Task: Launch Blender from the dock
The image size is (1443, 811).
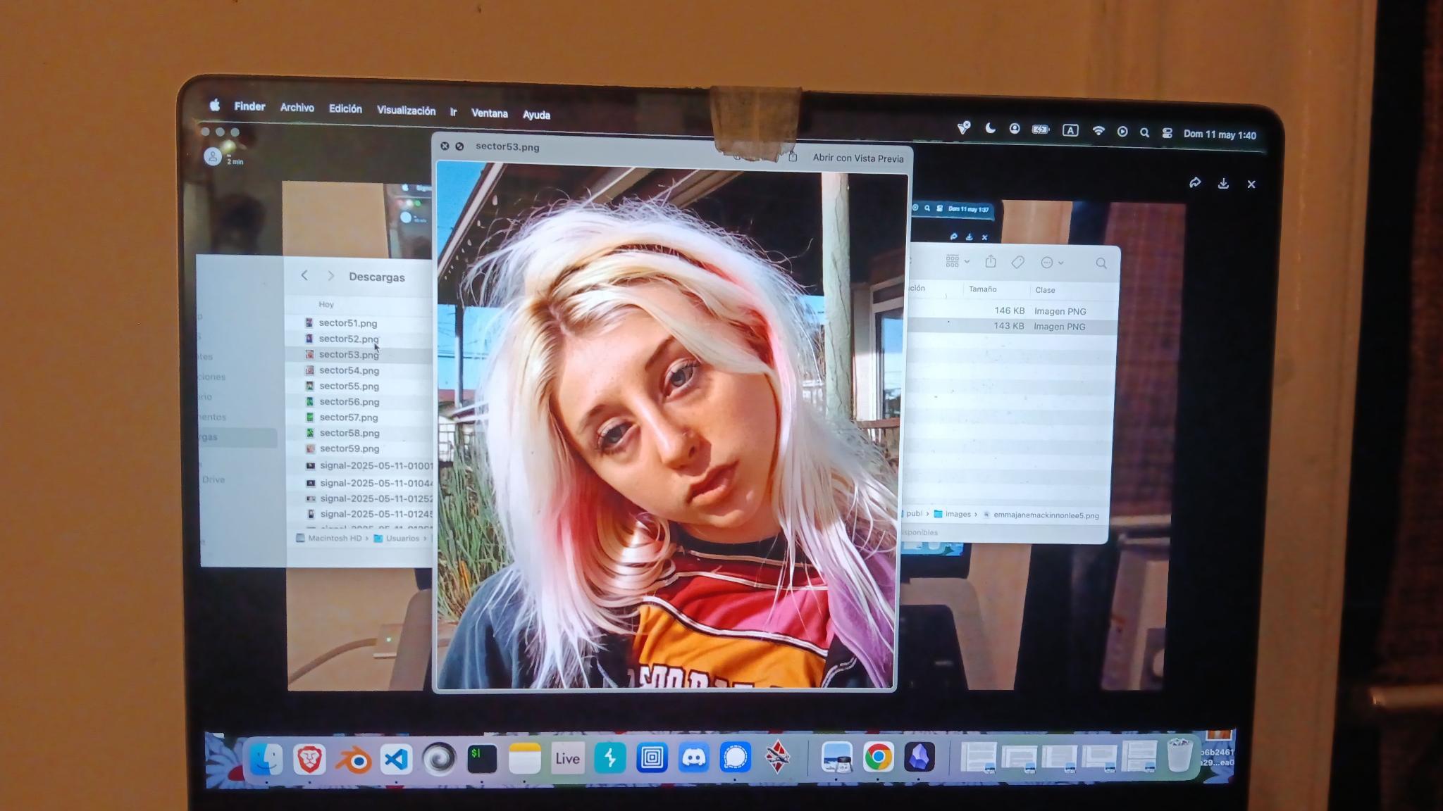Action: pyautogui.click(x=353, y=760)
